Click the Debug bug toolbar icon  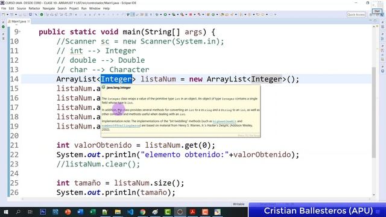(157, 14)
